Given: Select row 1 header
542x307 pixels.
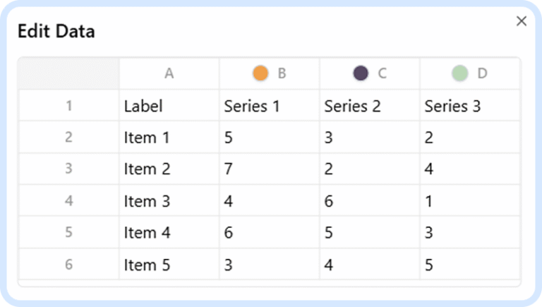Looking at the screenshot, I should tap(68, 106).
